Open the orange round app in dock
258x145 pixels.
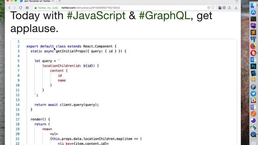pos(254,114)
